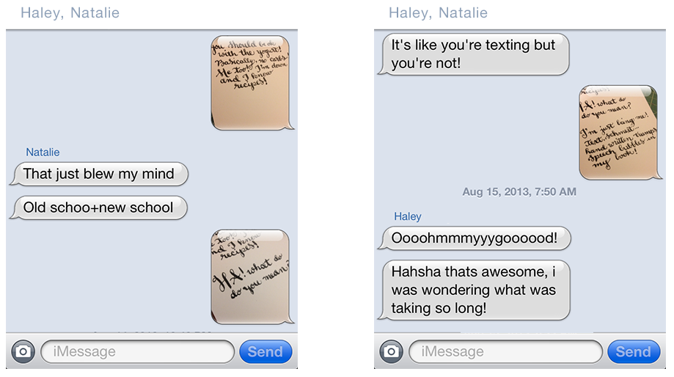
Task: Tap the camera icon in left chat
Action: click(23, 351)
